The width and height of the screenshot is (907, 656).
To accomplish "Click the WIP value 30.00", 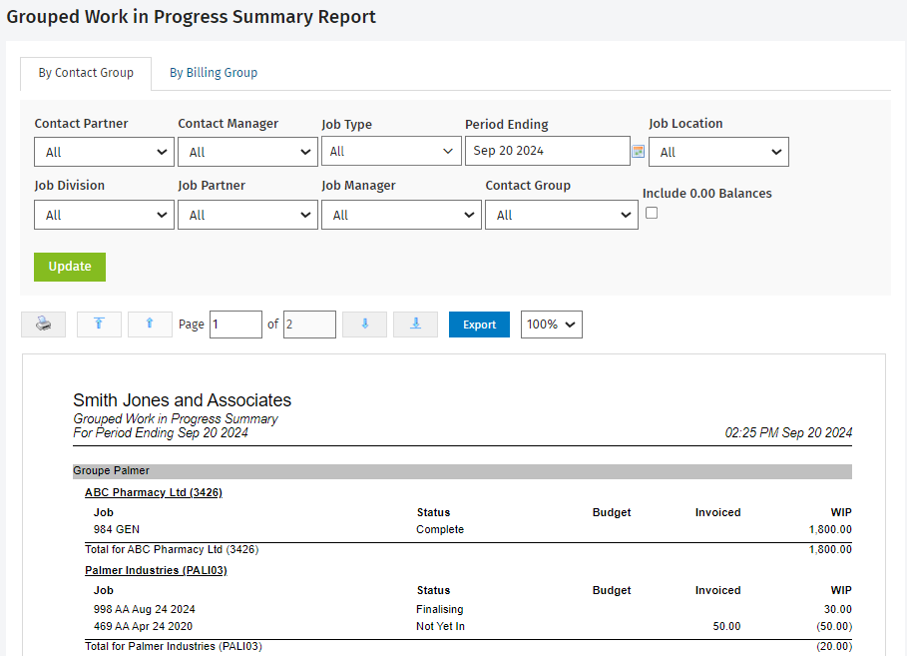I will [837, 609].
